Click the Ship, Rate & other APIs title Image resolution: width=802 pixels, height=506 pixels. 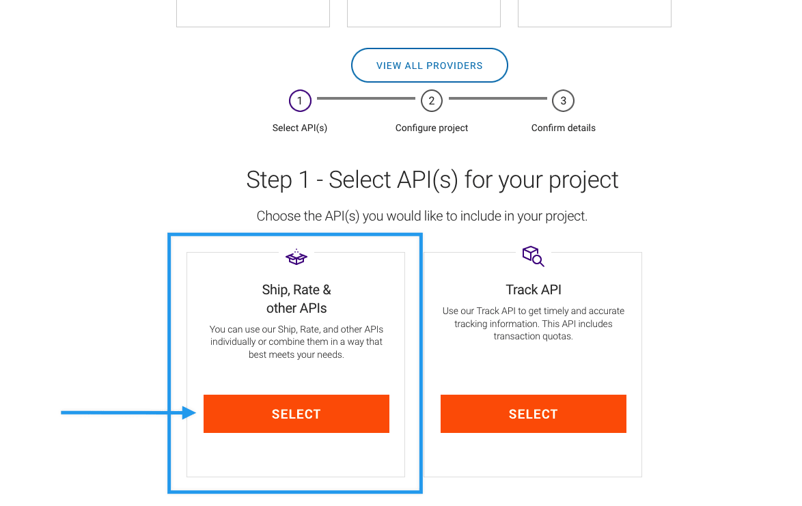(x=296, y=298)
